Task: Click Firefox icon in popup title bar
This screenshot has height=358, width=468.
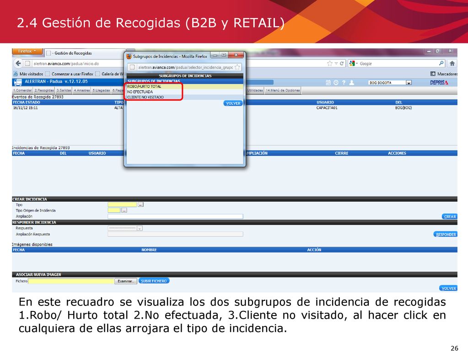Action: pos(129,56)
